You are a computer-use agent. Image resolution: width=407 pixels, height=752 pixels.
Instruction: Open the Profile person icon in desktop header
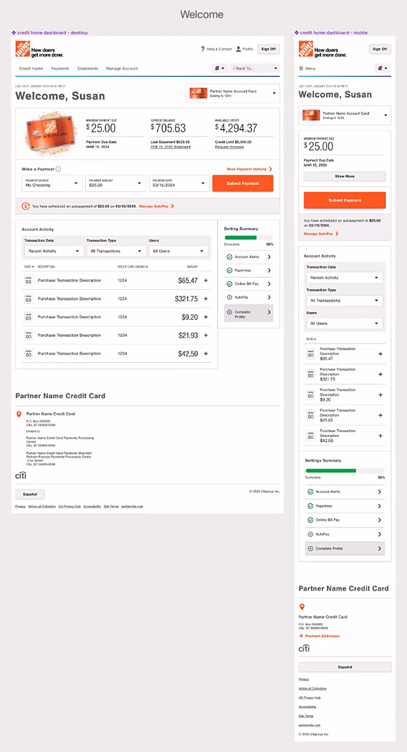238,49
